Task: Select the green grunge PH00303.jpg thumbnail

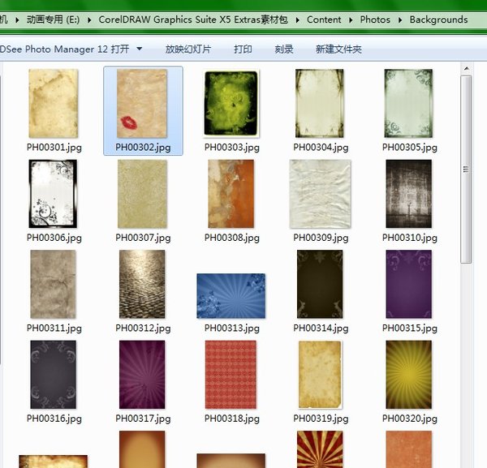Action: click(x=231, y=103)
